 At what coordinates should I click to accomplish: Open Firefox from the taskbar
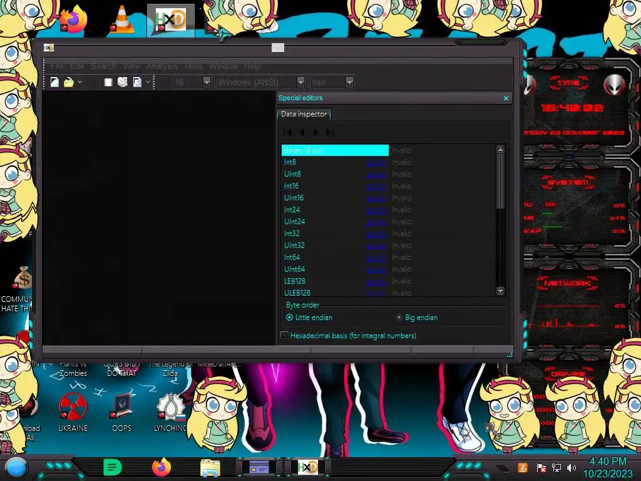161,467
